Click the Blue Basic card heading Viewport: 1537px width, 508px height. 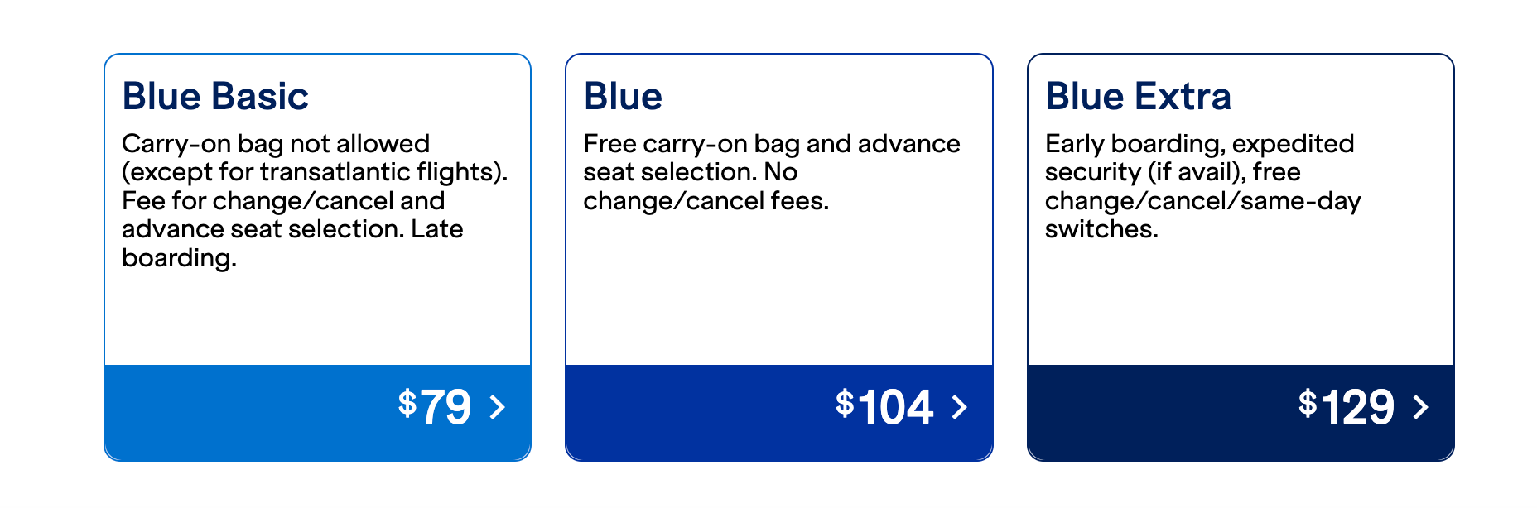pyautogui.click(x=216, y=94)
